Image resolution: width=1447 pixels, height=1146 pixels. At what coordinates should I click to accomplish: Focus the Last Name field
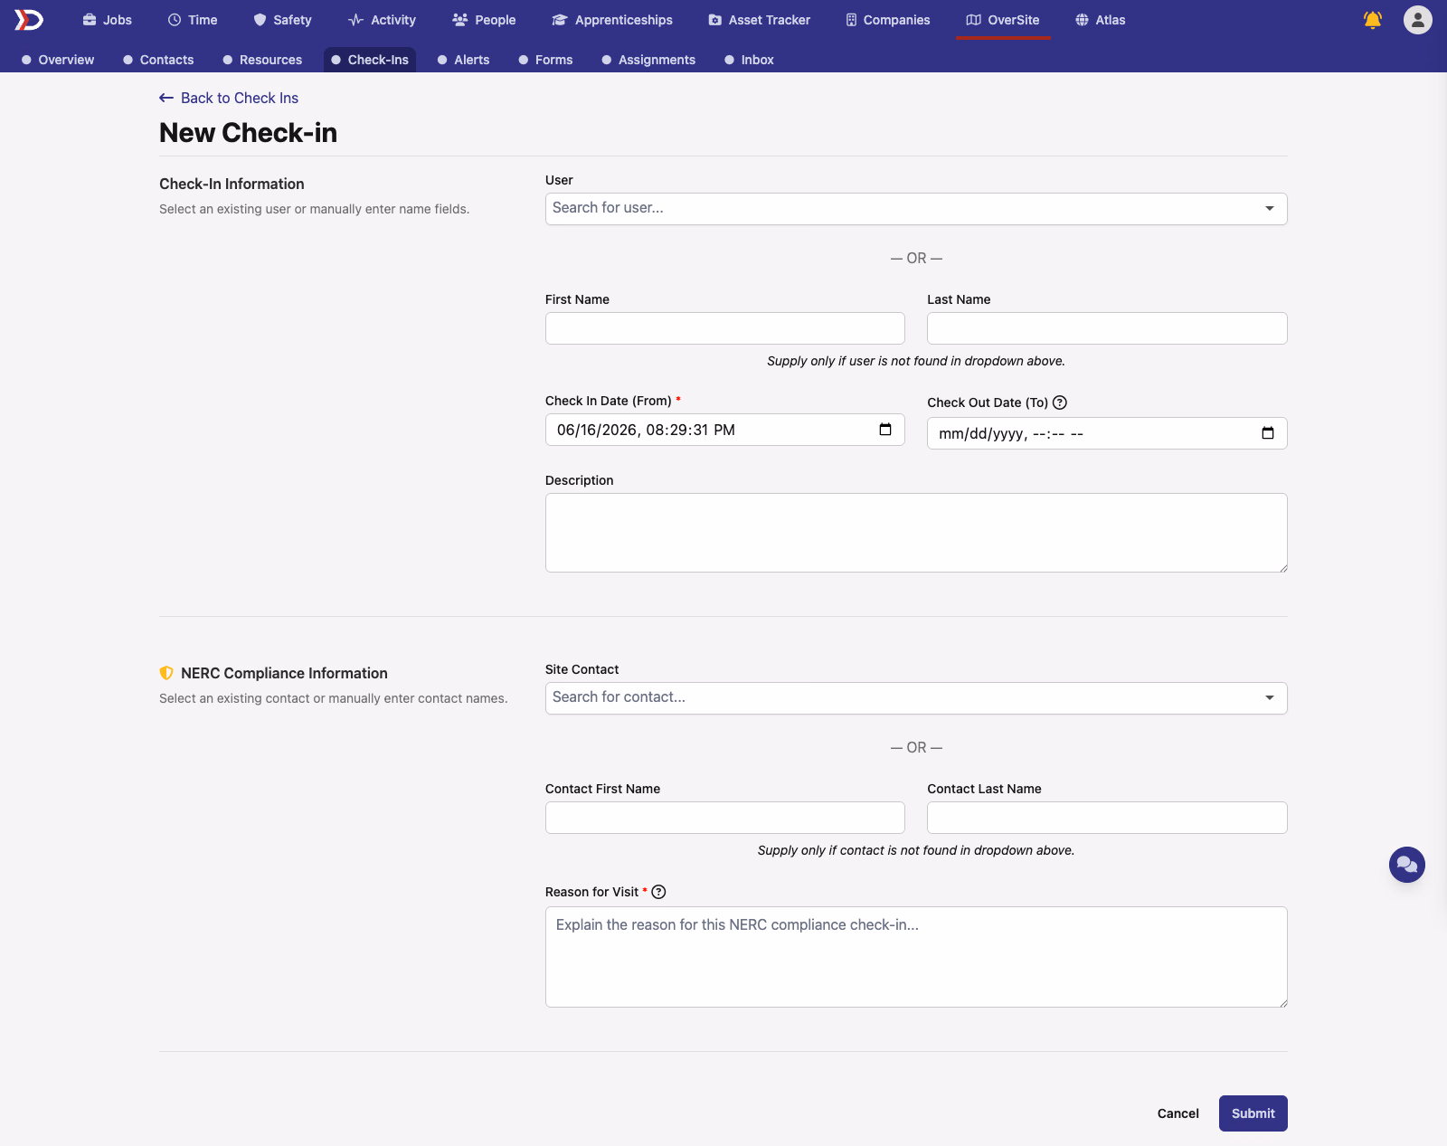[1107, 328]
